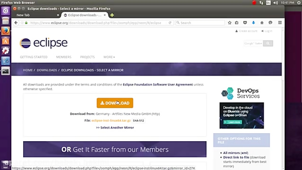
Task: Go back with the browser back arrow
Action: 16,23
